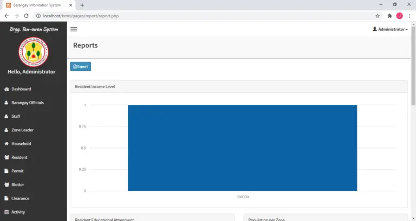Viewport: 416px width, 221px height.
Task: Go forward in browser history
Action: 16,16
